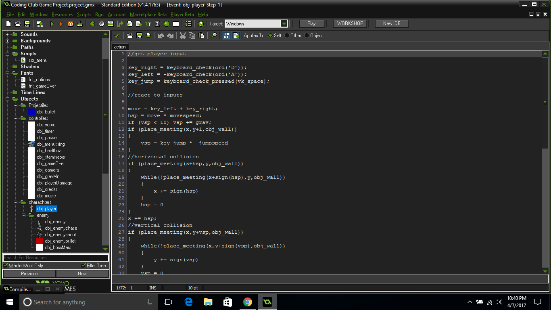Uncheck the Whole Word Only checkbox
The height and width of the screenshot is (310, 551).
click(x=6, y=266)
